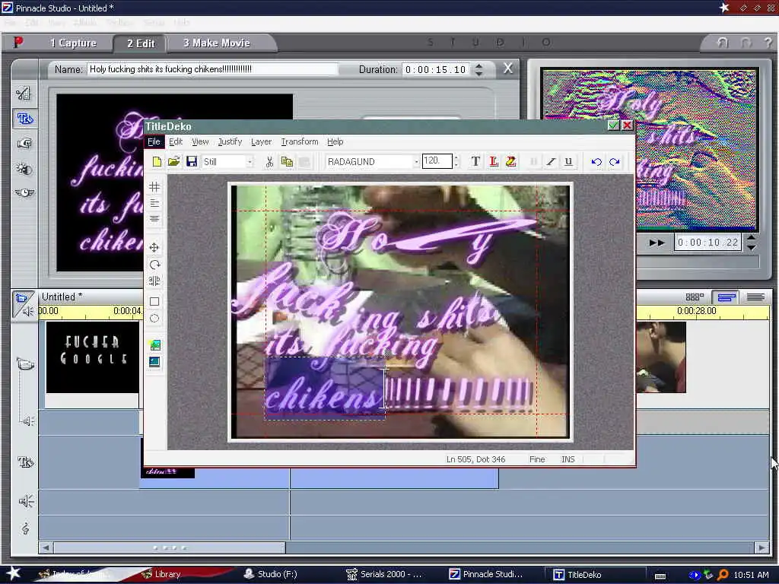Switch to timeline view in Studio
The height and width of the screenshot is (584, 779).
pyautogui.click(x=726, y=297)
